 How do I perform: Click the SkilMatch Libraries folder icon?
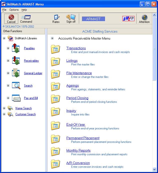click(x=10, y=38)
